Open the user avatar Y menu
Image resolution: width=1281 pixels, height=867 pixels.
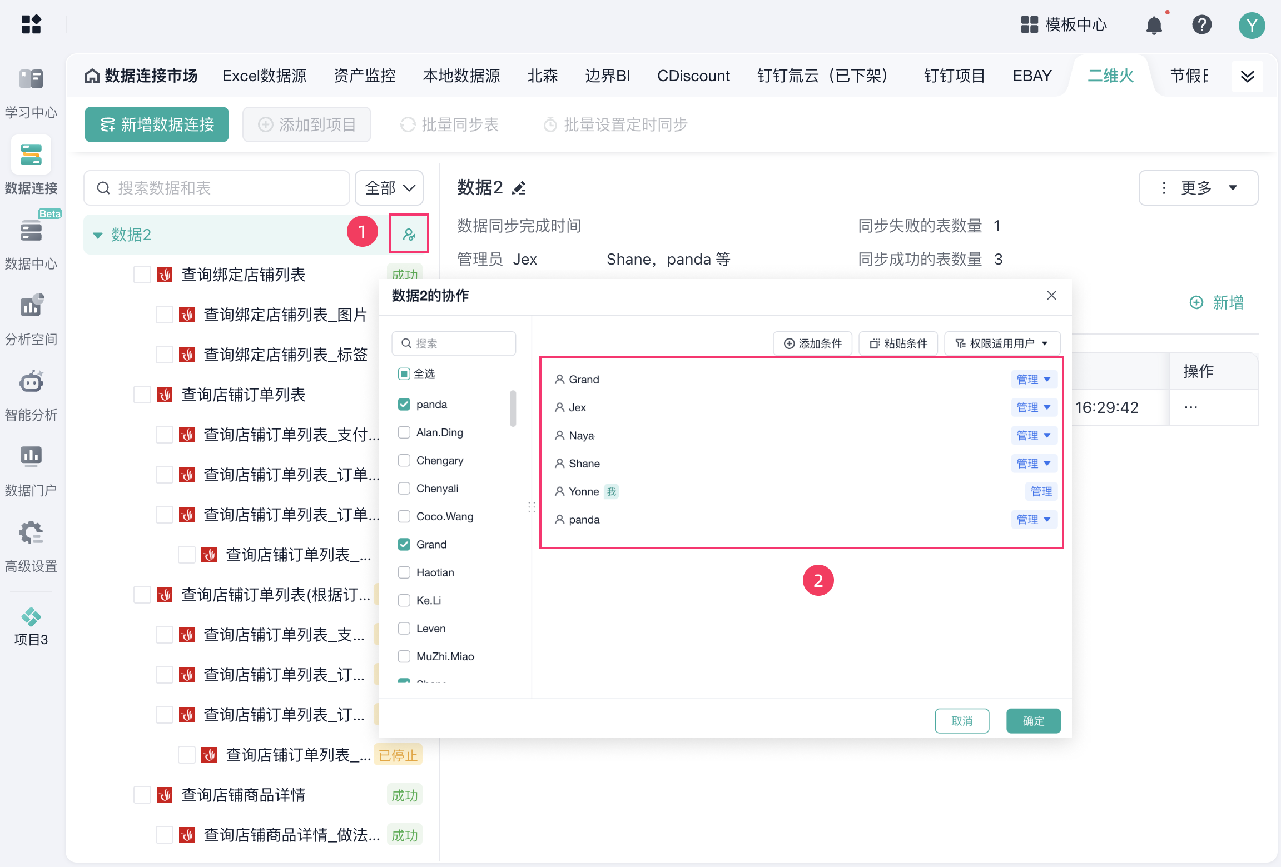tap(1252, 26)
